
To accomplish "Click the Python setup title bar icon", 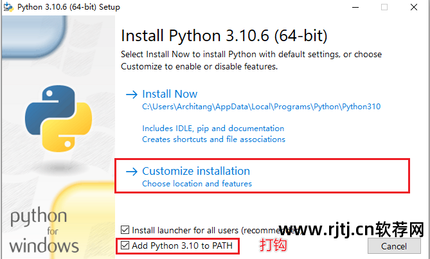I will coord(8,7).
